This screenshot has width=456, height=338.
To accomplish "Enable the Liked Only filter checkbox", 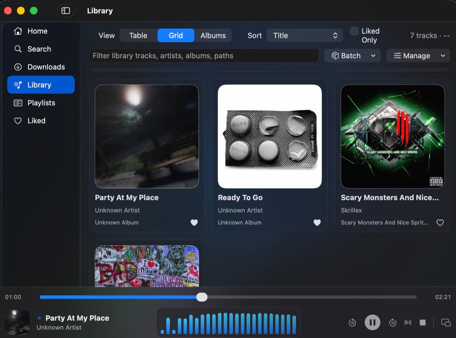I will [354, 31].
